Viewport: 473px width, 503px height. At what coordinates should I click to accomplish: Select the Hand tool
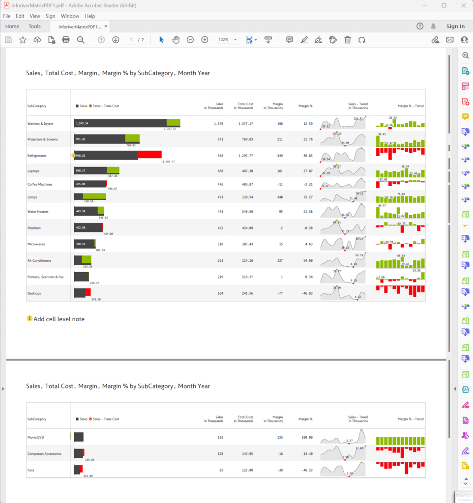click(176, 40)
